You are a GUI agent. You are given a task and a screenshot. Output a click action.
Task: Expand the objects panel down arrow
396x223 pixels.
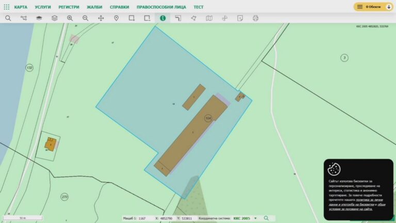click(389, 7)
